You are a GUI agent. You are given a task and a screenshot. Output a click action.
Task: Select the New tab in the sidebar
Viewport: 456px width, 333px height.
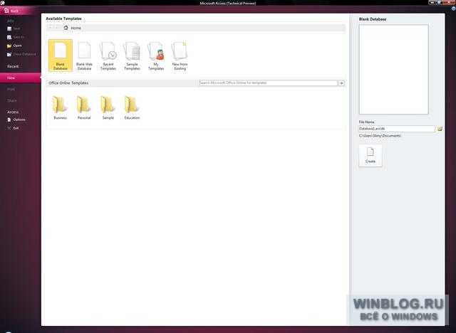(21, 78)
